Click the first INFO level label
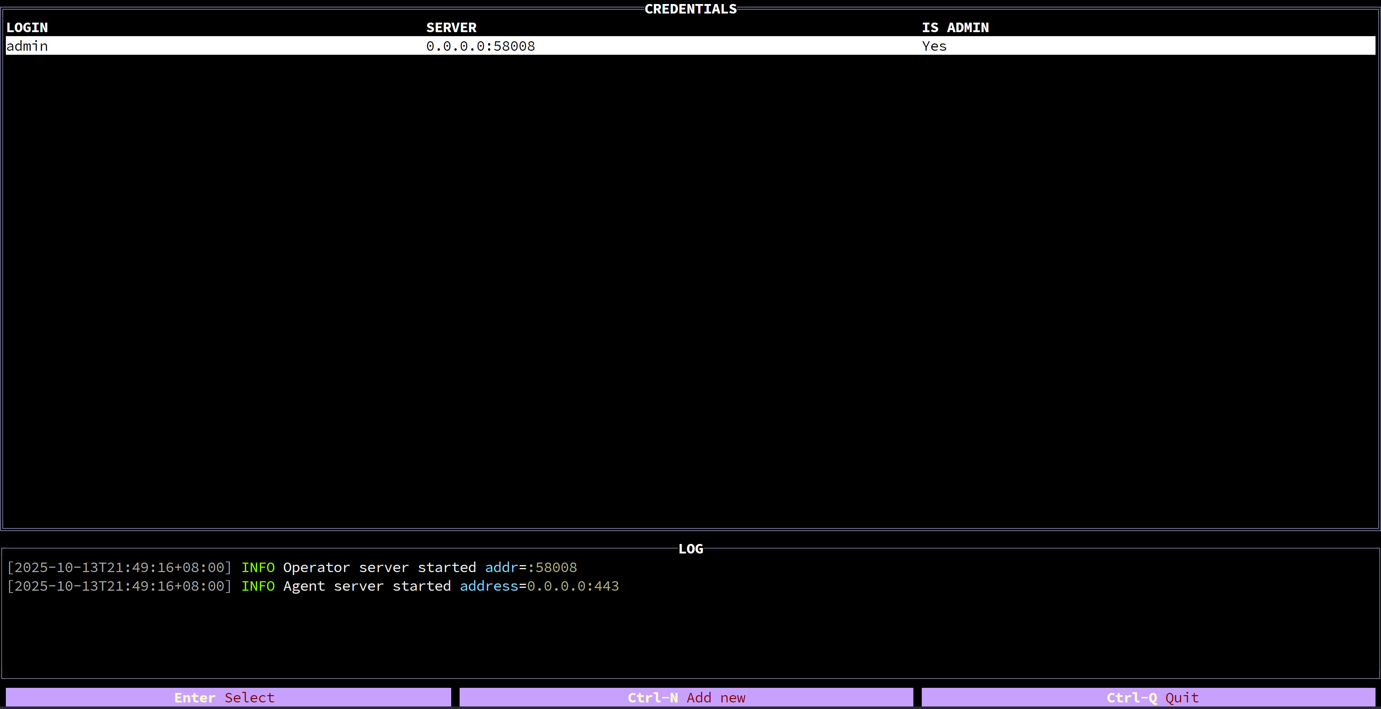The image size is (1381, 709). (x=258, y=567)
